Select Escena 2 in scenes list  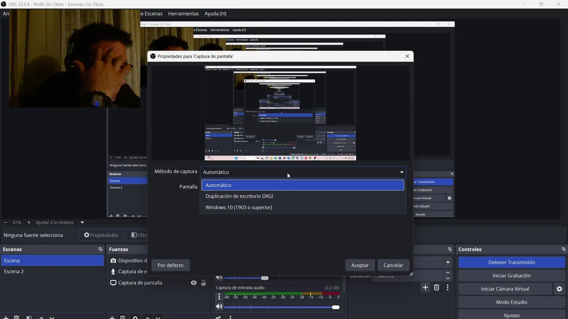pos(52,272)
